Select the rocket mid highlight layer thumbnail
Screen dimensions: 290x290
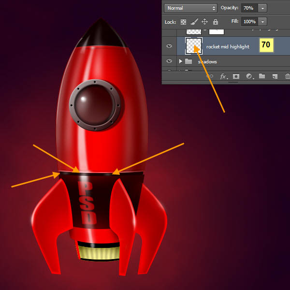tap(193, 46)
